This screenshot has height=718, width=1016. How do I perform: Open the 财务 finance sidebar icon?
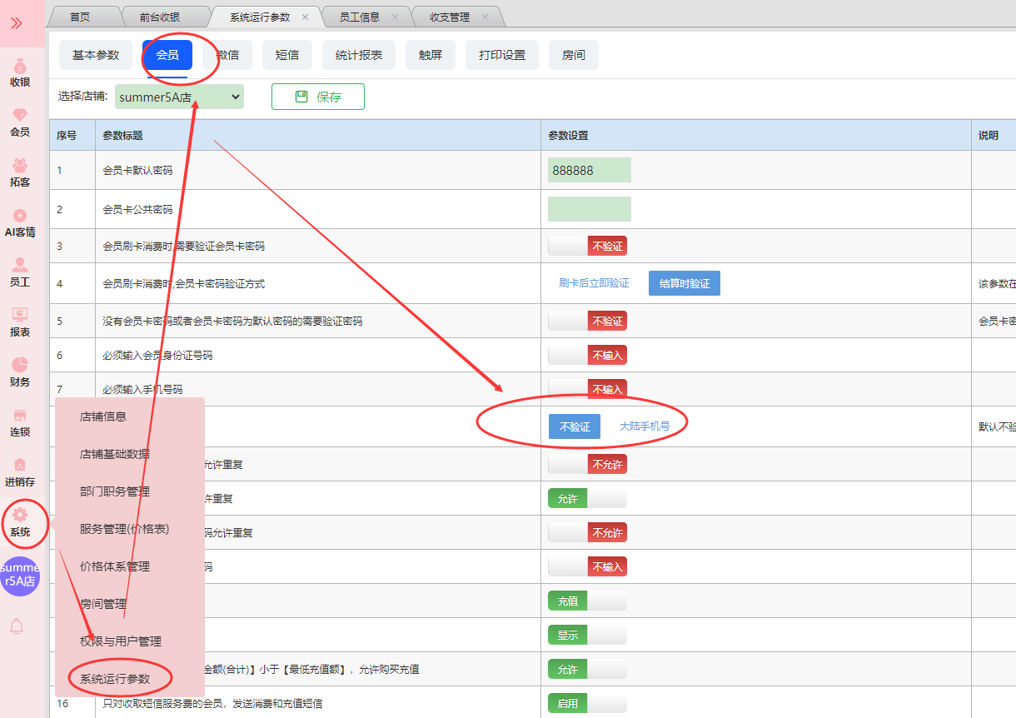tap(20, 372)
